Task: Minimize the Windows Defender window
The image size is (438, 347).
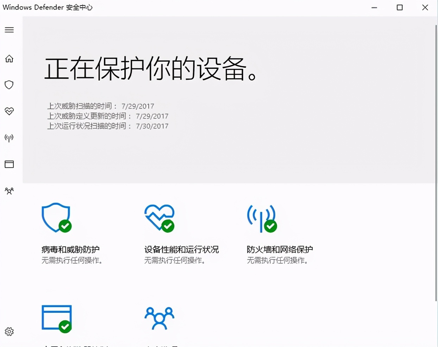Action: [374, 7]
